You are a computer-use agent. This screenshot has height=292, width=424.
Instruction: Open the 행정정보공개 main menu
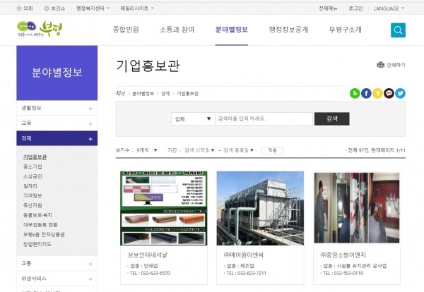tap(288, 30)
